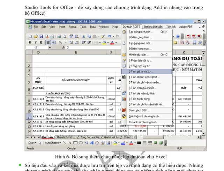The height and width of the screenshot is (171, 224).
Task: Toggle Underline formatting
Action: pyautogui.click(x=41, y=42)
